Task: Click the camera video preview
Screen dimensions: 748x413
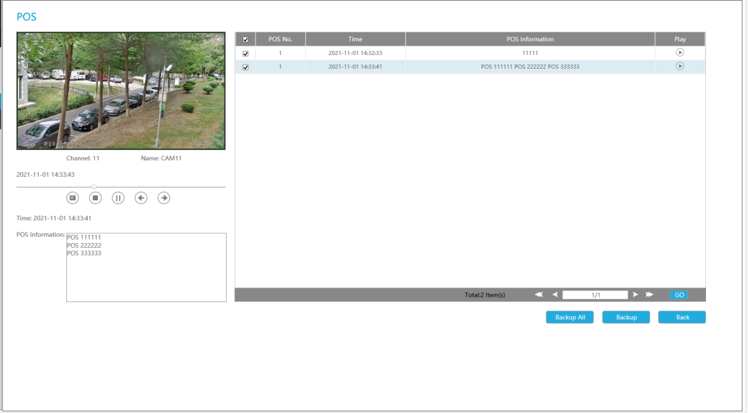Action: click(x=121, y=91)
